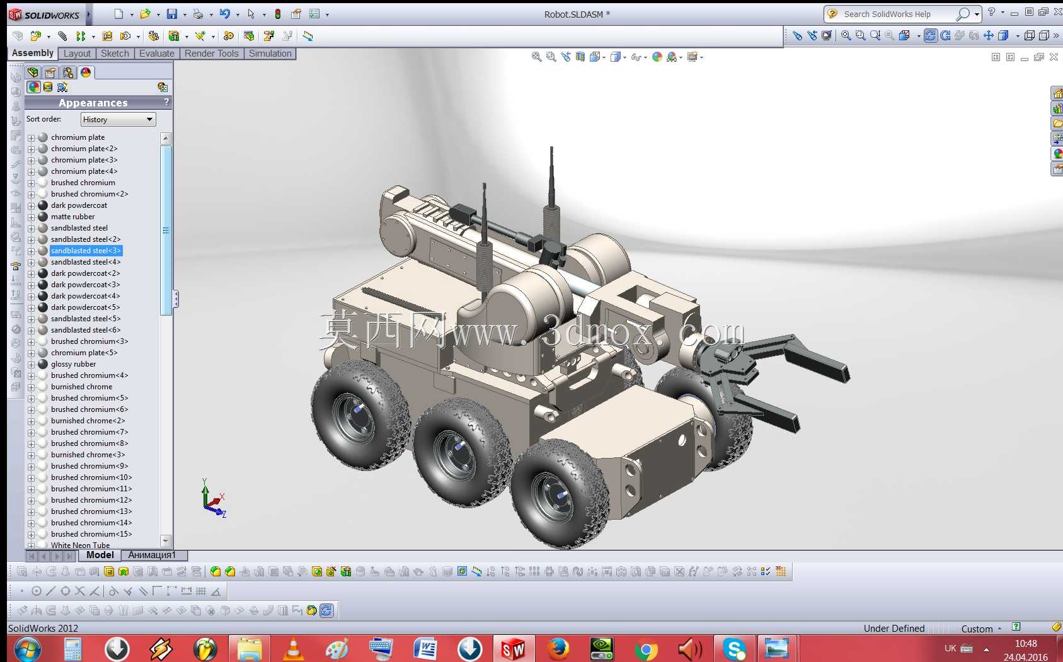Expand the dark powdercoat appearance node
1063x662 pixels.
point(31,205)
